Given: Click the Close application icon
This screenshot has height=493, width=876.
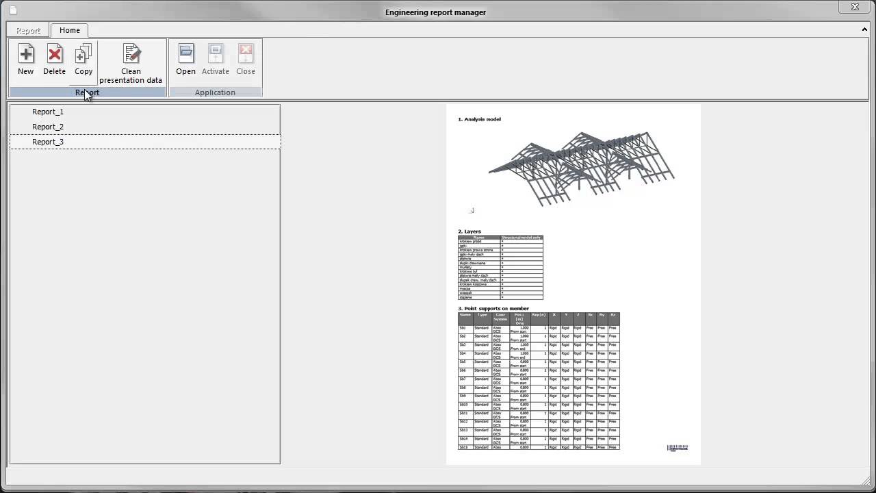Looking at the screenshot, I should pyautogui.click(x=246, y=60).
